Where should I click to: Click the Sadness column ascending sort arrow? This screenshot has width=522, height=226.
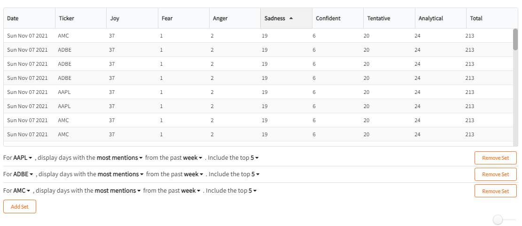(x=291, y=19)
